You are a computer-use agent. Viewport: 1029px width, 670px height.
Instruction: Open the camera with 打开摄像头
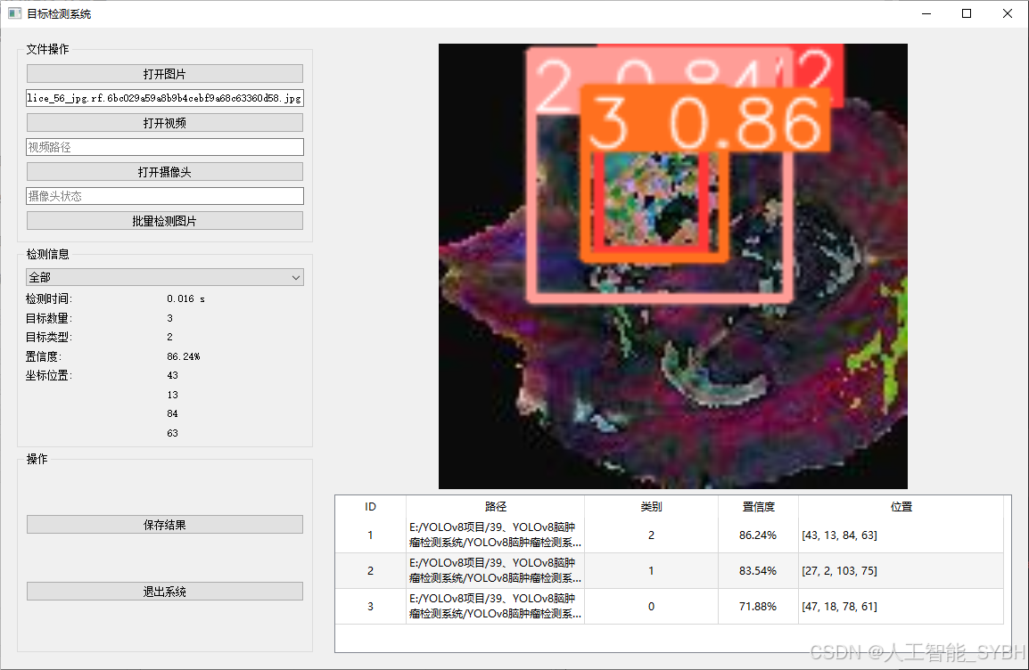165,172
